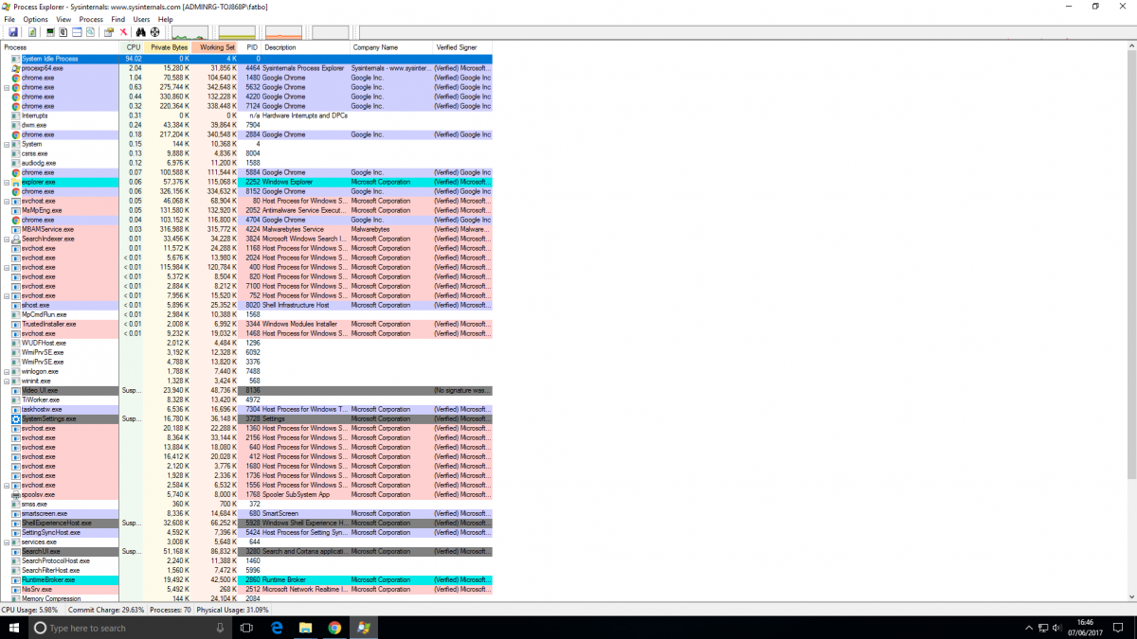Open Task View from the taskbar

tap(246, 628)
